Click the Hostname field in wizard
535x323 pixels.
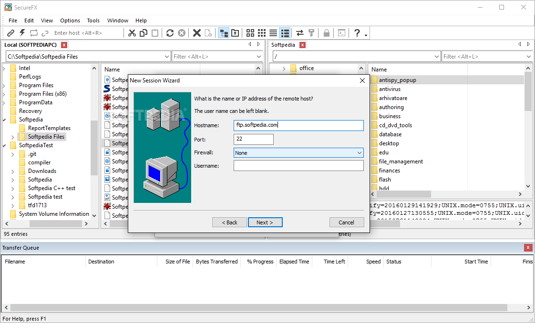point(298,125)
